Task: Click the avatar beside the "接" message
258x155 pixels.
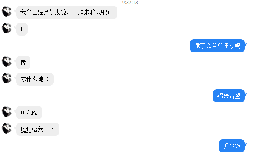Action: pyautogui.click(x=7, y=62)
